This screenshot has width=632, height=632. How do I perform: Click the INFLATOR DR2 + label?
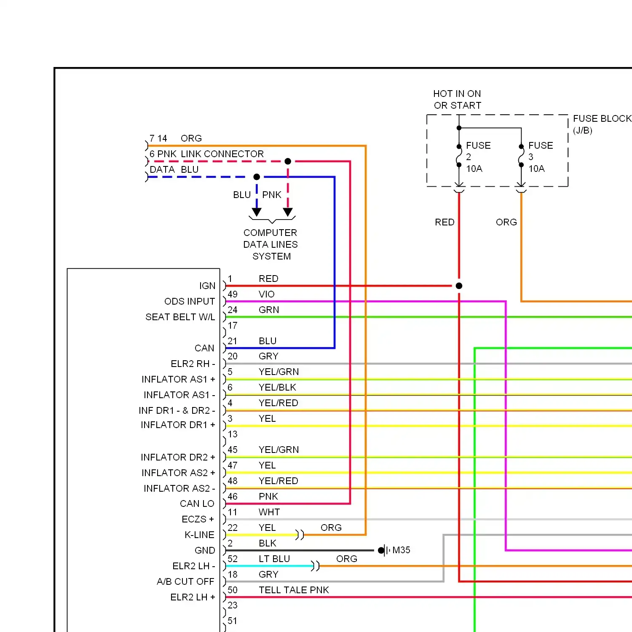(x=178, y=457)
